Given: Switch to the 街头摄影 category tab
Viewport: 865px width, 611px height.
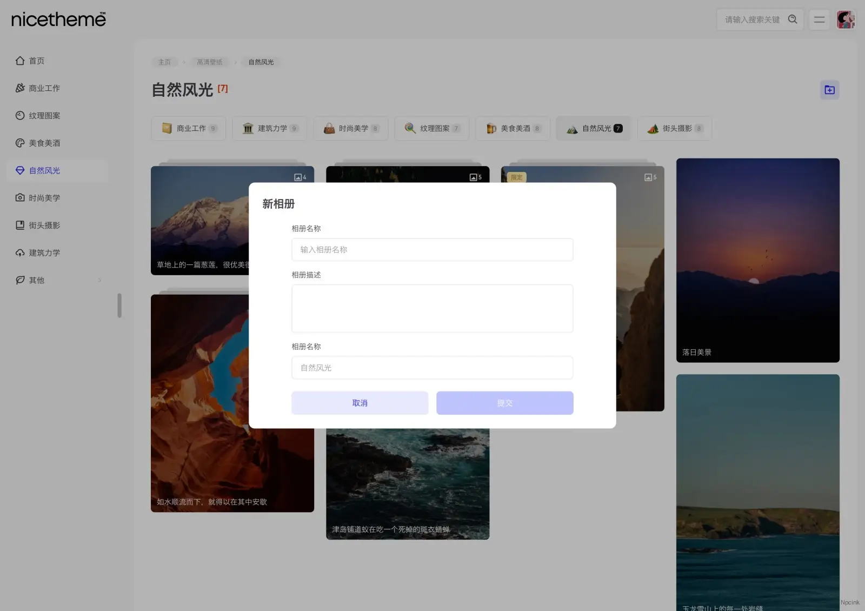Looking at the screenshot, I should tap(674, 128).
